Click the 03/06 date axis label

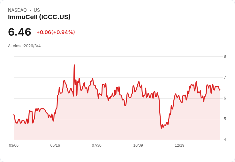pos(14,145)
